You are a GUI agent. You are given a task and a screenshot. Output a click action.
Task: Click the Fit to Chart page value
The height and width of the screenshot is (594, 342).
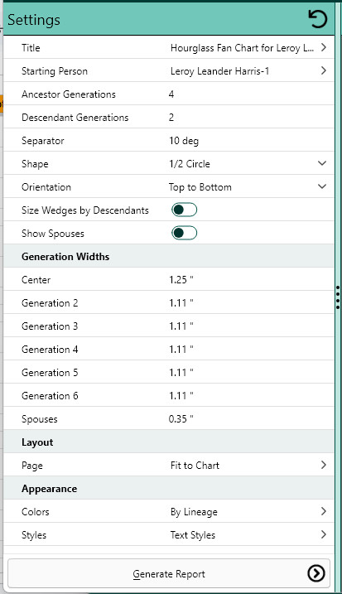[x=195, y=466]
